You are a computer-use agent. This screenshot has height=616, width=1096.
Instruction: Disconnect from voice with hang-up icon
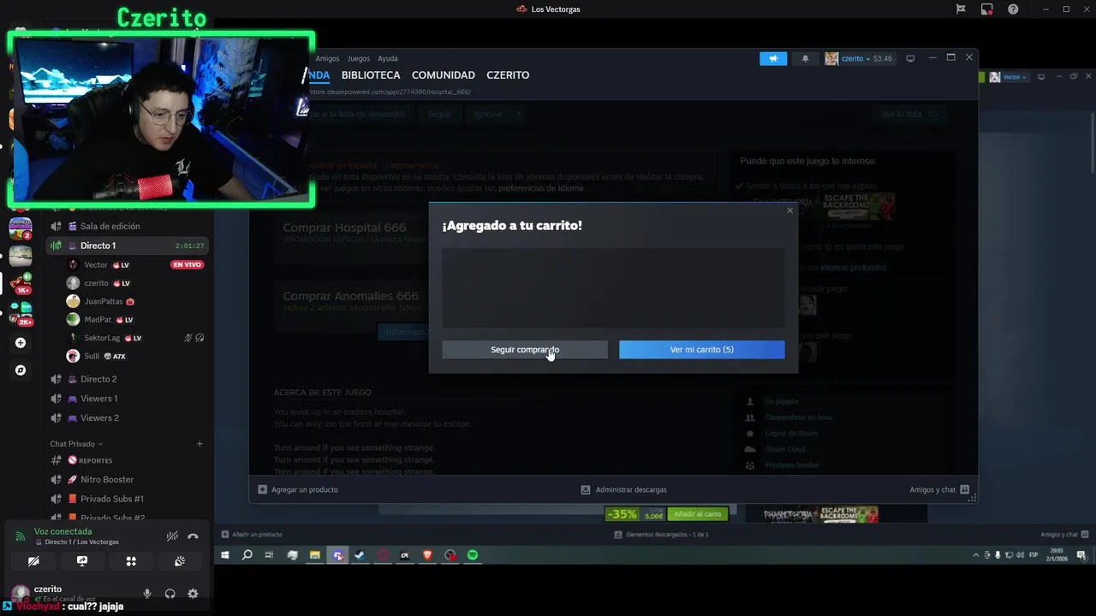[x=193, y=536]
